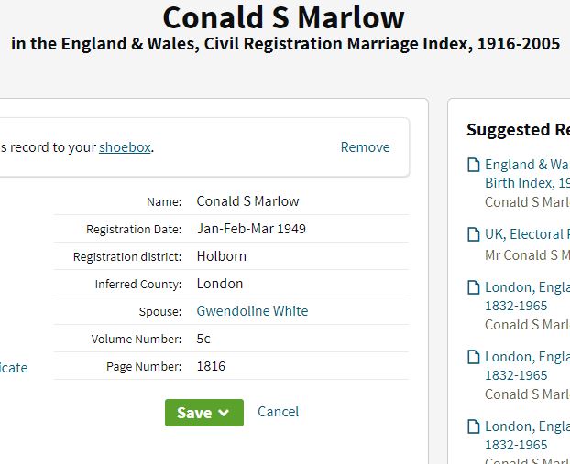Click the Registration district value Holborn
Image resolution: width=570 pixels, height=464 pixels.
[x=221, y=256]
